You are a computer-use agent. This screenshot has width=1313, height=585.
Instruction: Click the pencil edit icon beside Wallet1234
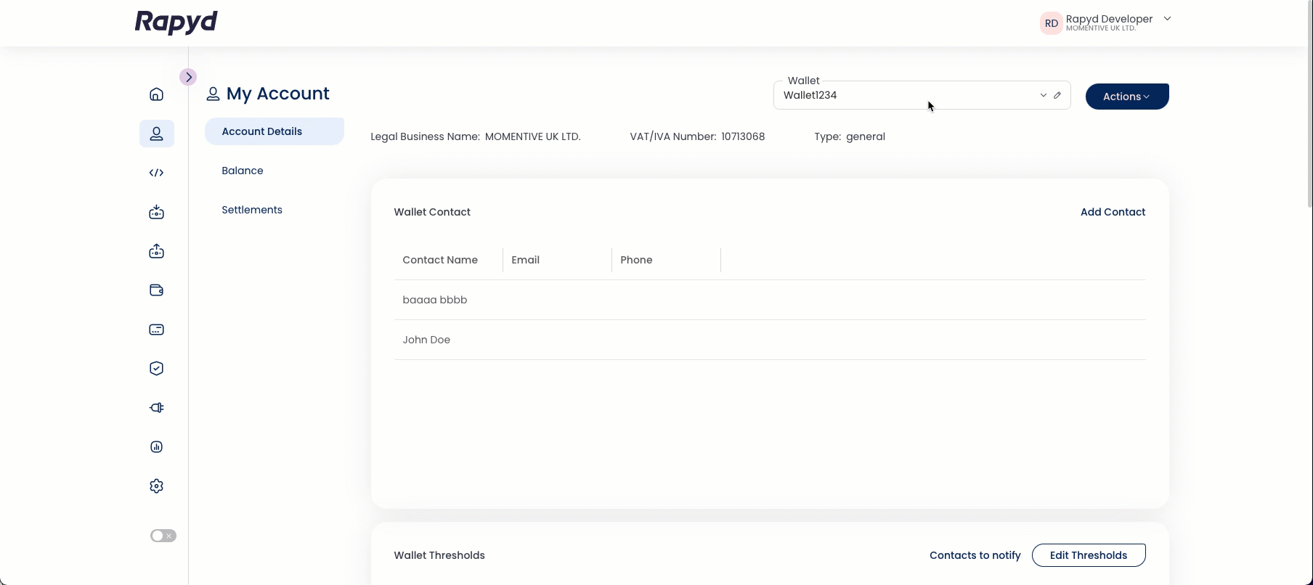[x=1057, y=95]
